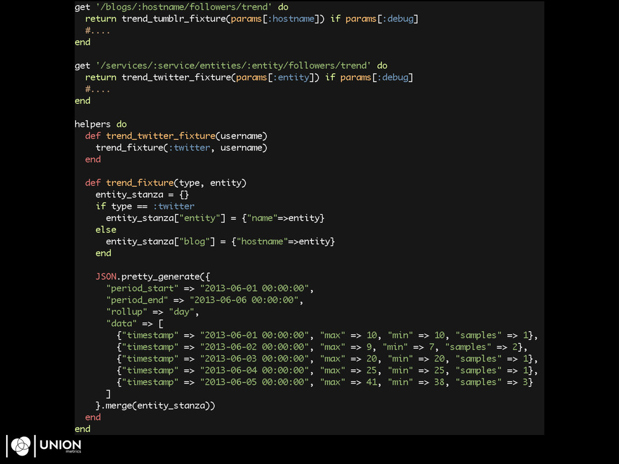Click the entity_stanza["blog"] assignment line
Image resolution: width=619 pixels, height=464 pixels.
[x=220, y=242]
